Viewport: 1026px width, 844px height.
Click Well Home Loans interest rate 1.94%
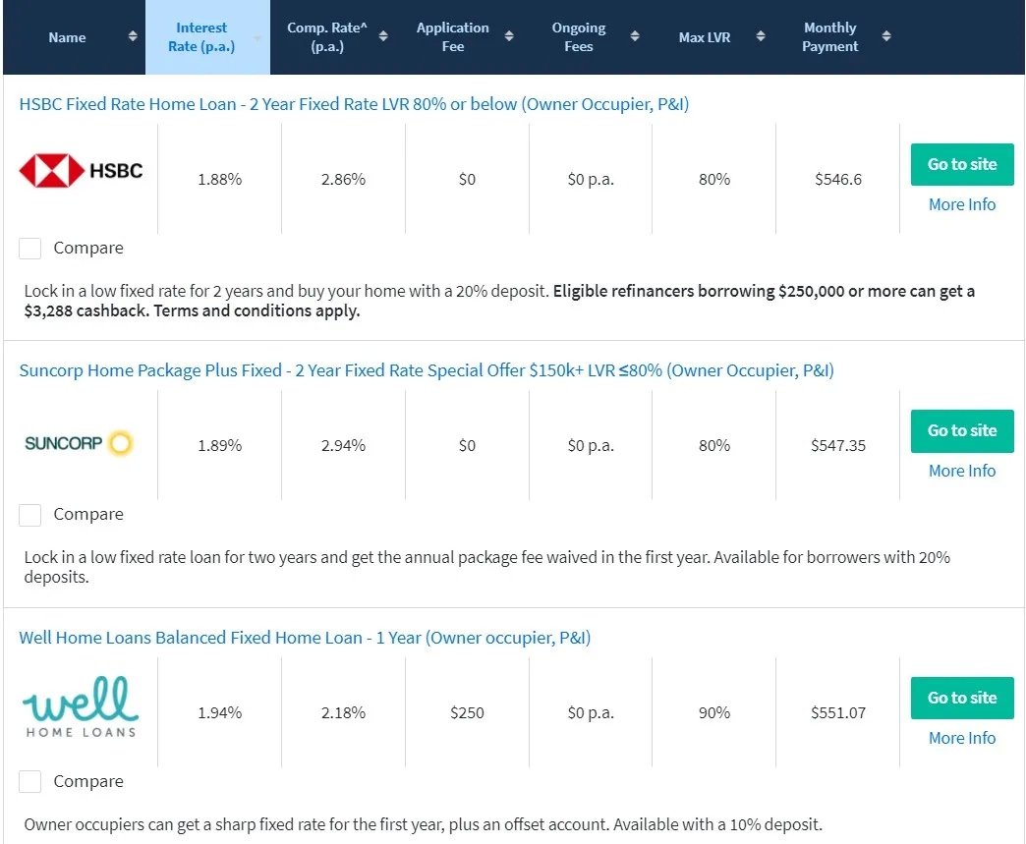[x=220, y=712]
